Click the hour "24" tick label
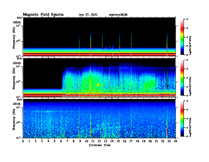 (175, 141)
